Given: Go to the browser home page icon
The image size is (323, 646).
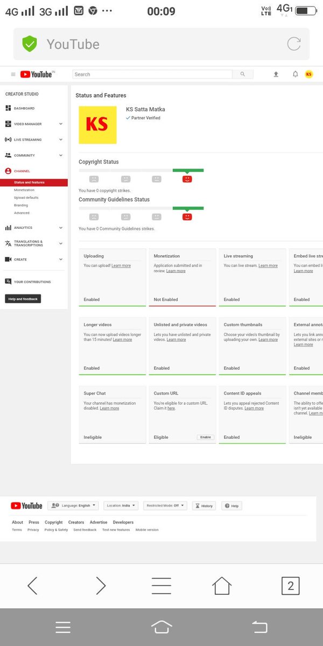Looking at the screenshot, I should [x=222, y=585].
